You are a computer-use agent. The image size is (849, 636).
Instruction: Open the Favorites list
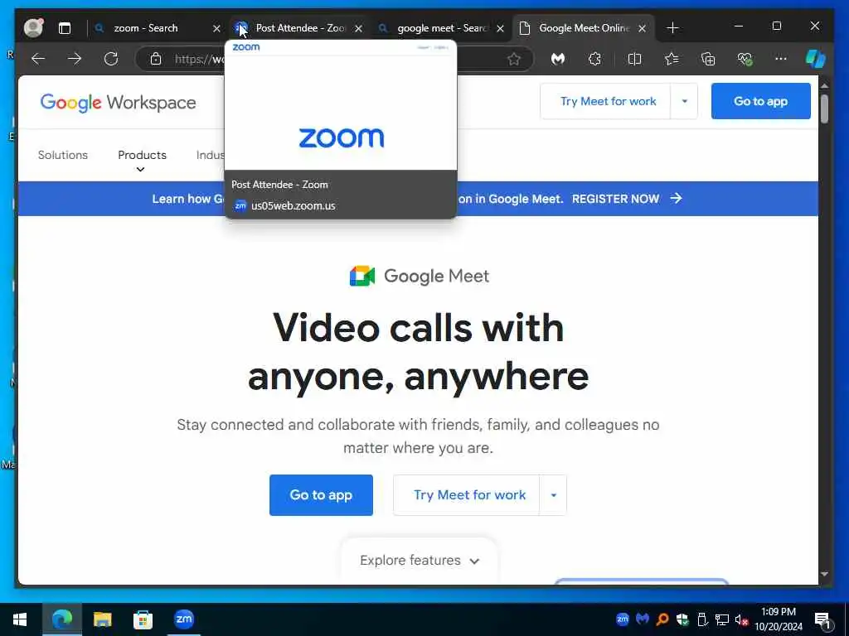[672, 59]
